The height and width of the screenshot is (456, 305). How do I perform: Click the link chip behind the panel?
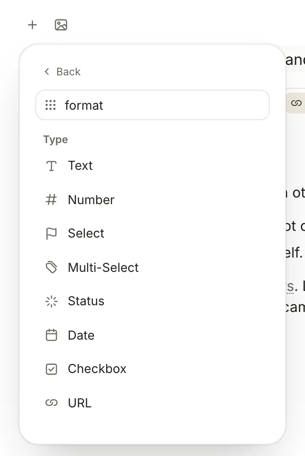point(295,103)
